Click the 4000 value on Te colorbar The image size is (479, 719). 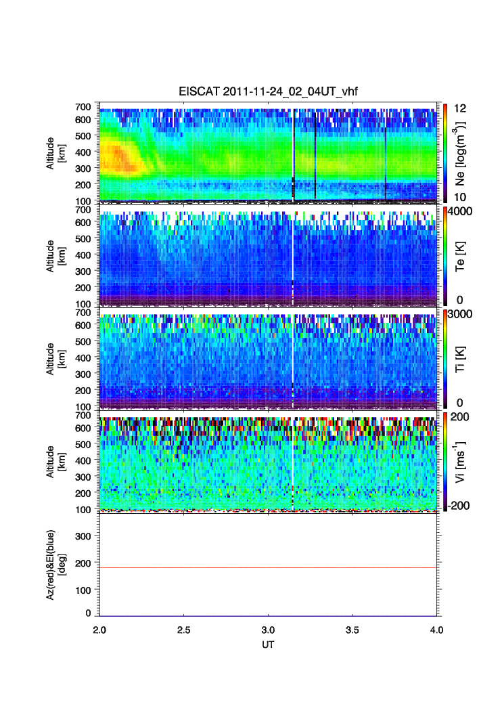[x=460, y=211]
